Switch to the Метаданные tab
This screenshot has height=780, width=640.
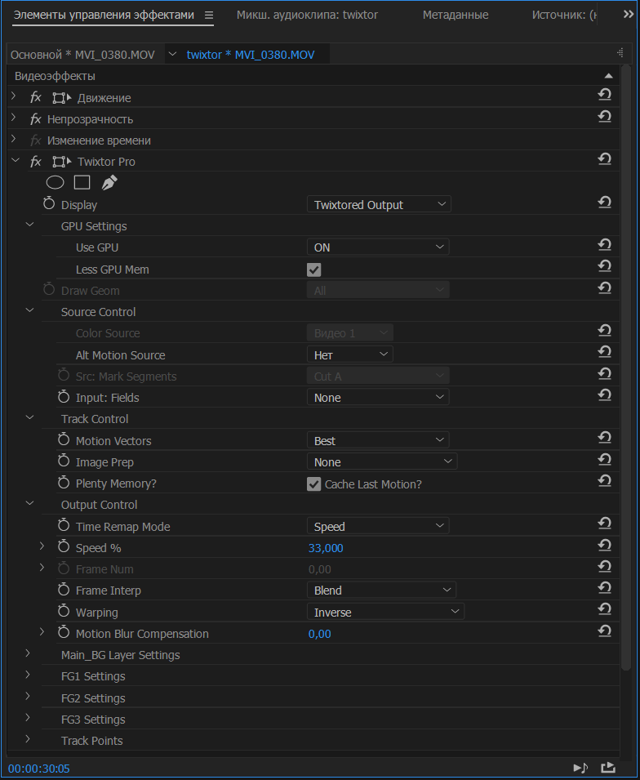[456, 15]
